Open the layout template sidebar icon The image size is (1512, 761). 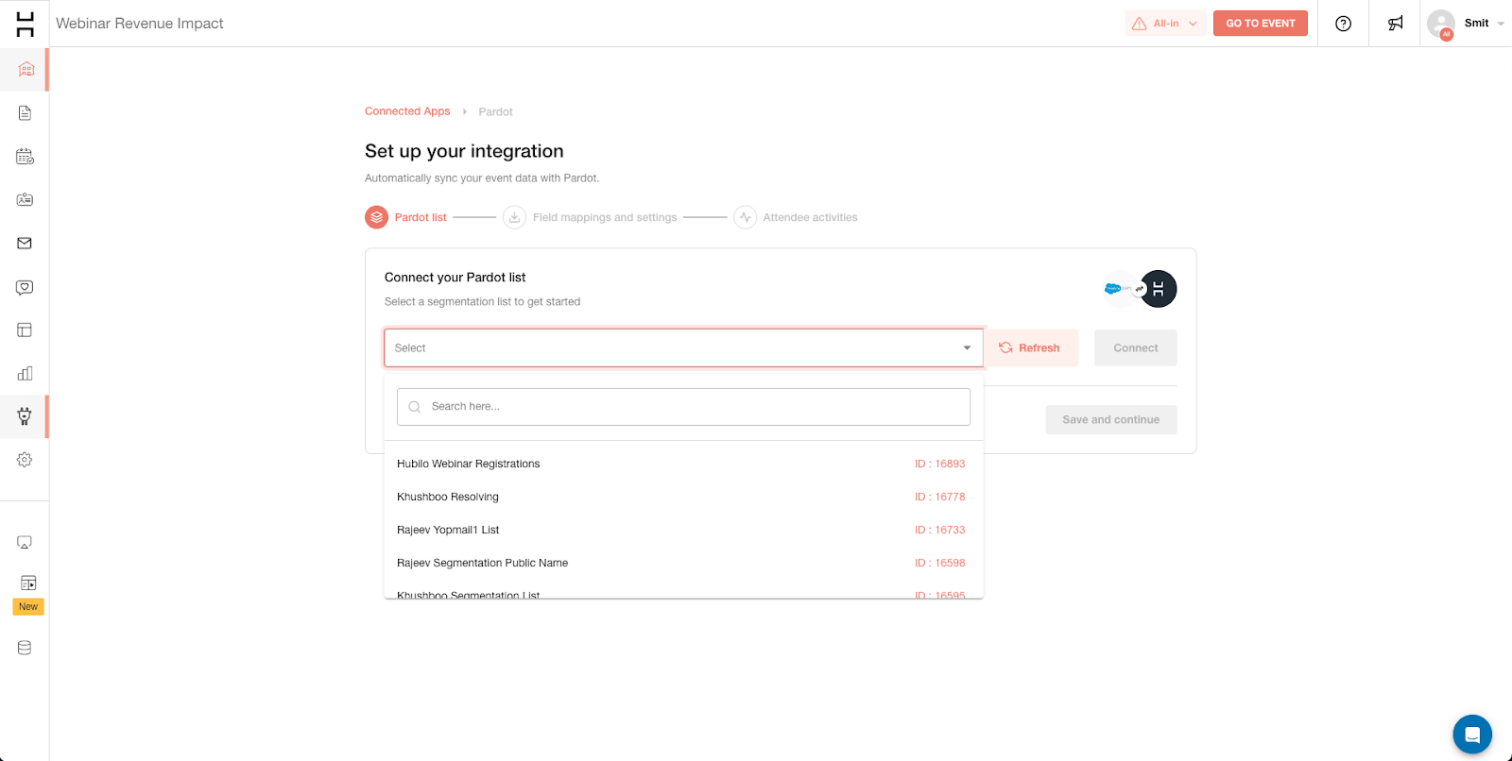tap(26, 330)
